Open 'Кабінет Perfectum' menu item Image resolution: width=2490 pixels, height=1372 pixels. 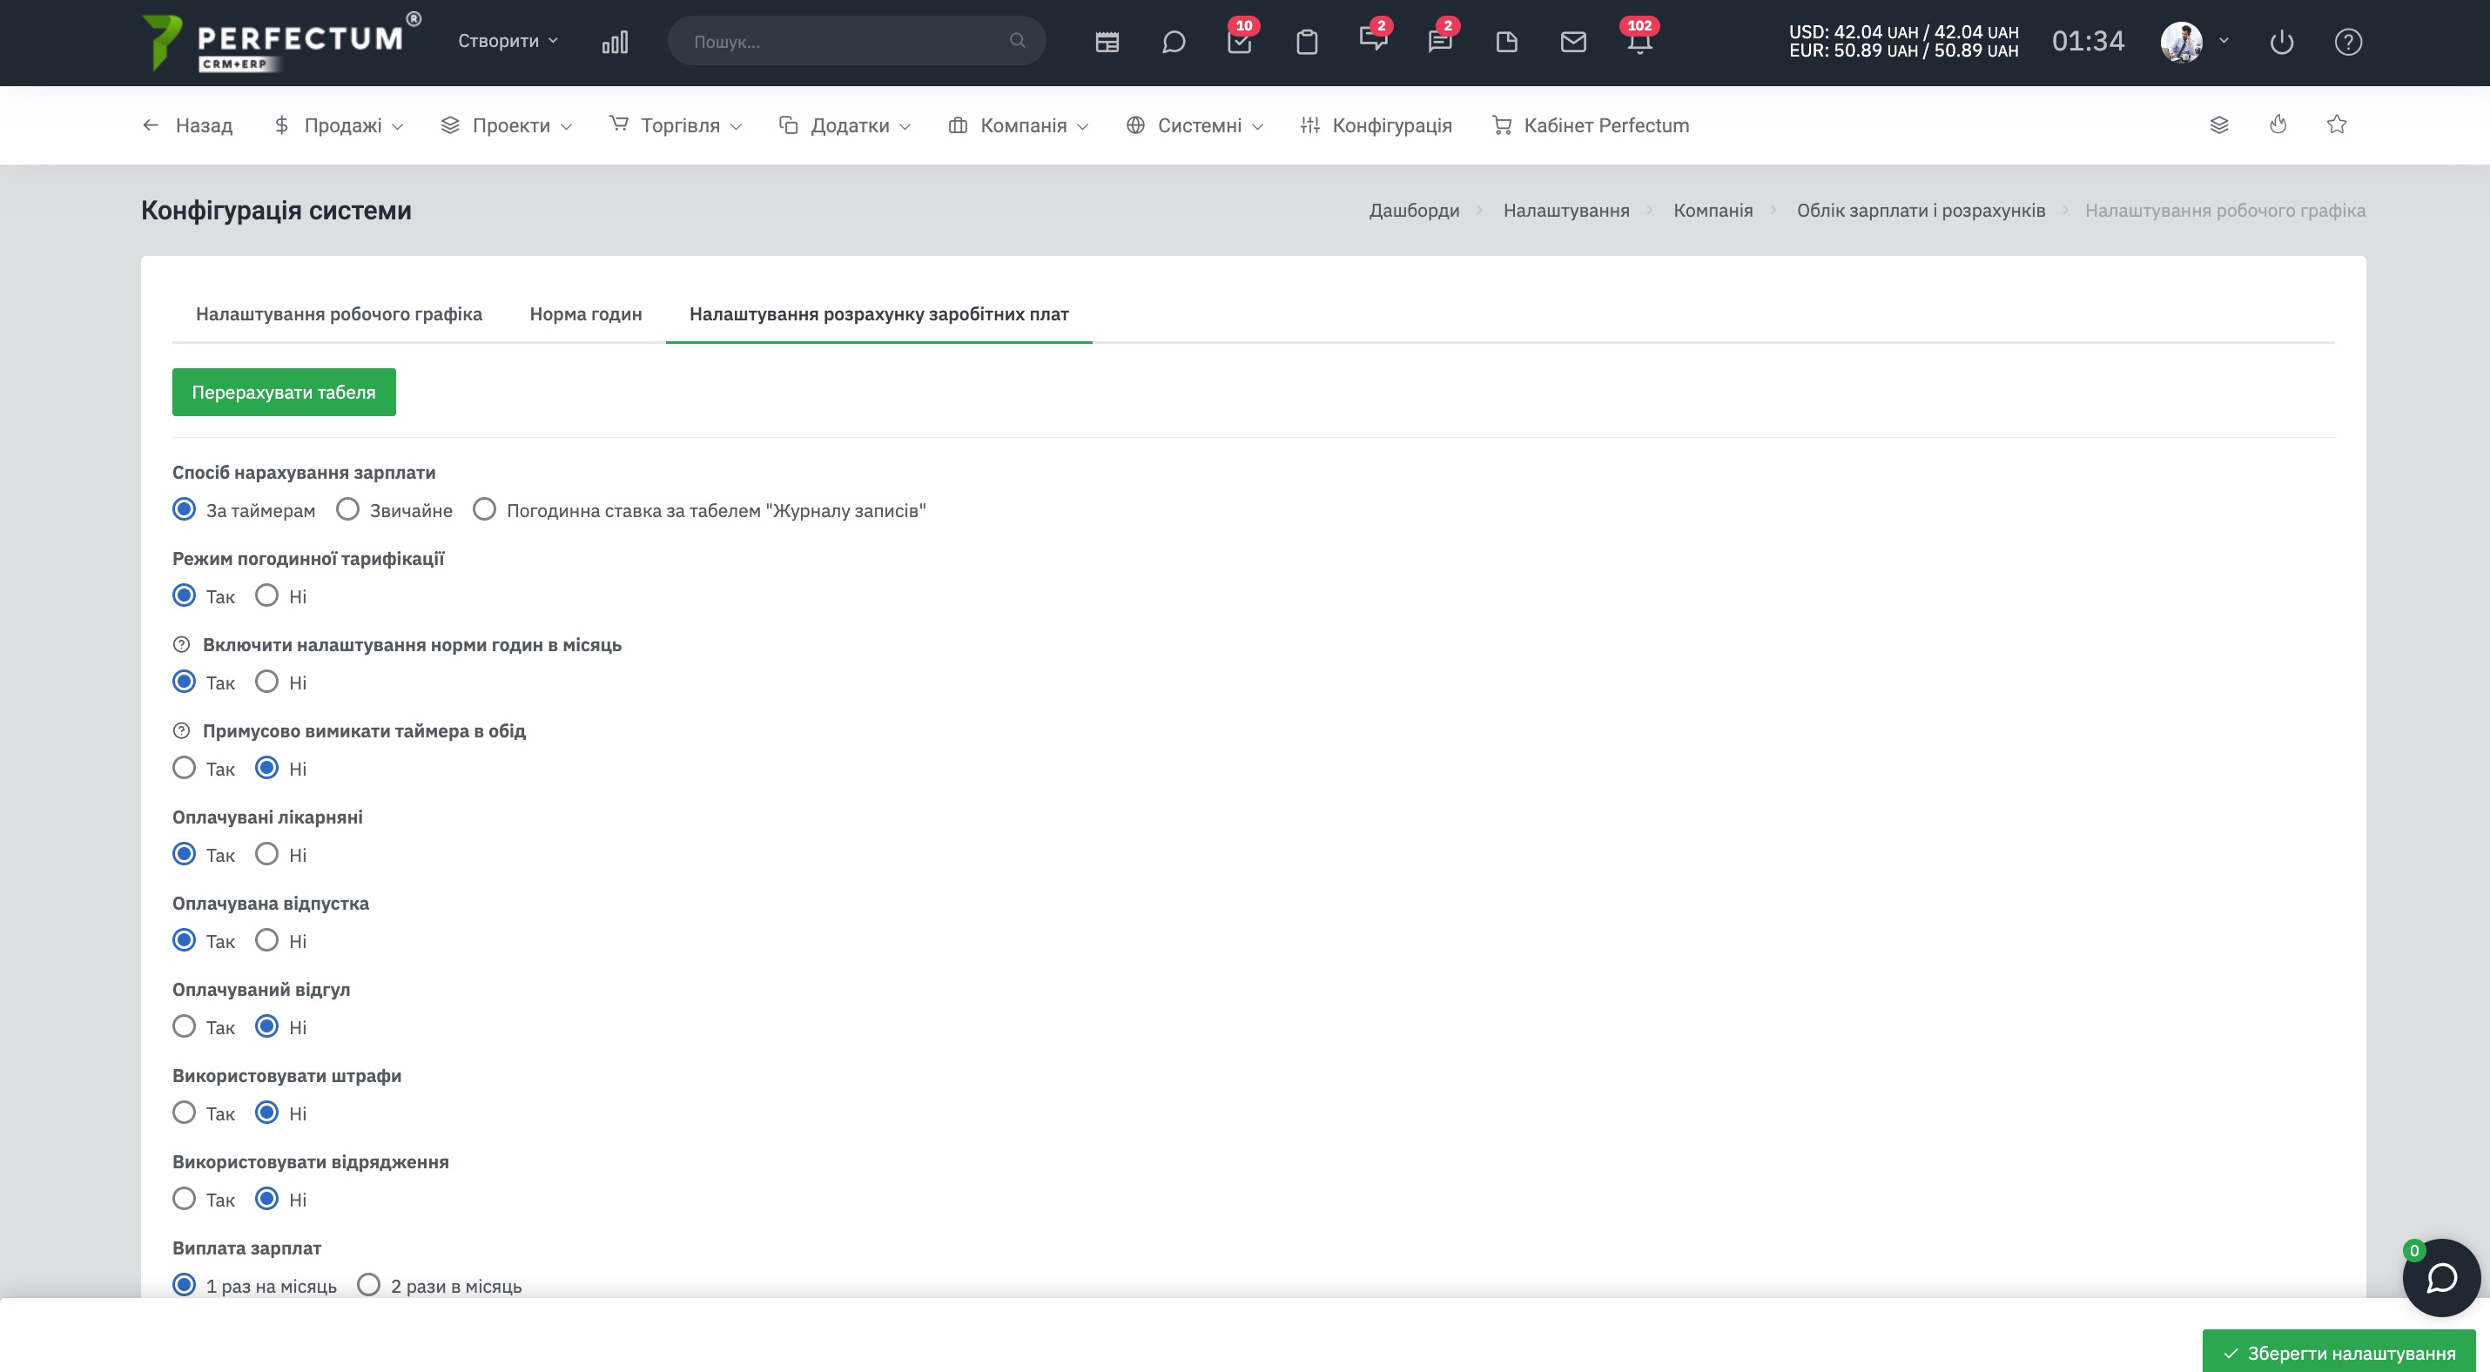pos(1591,124)
